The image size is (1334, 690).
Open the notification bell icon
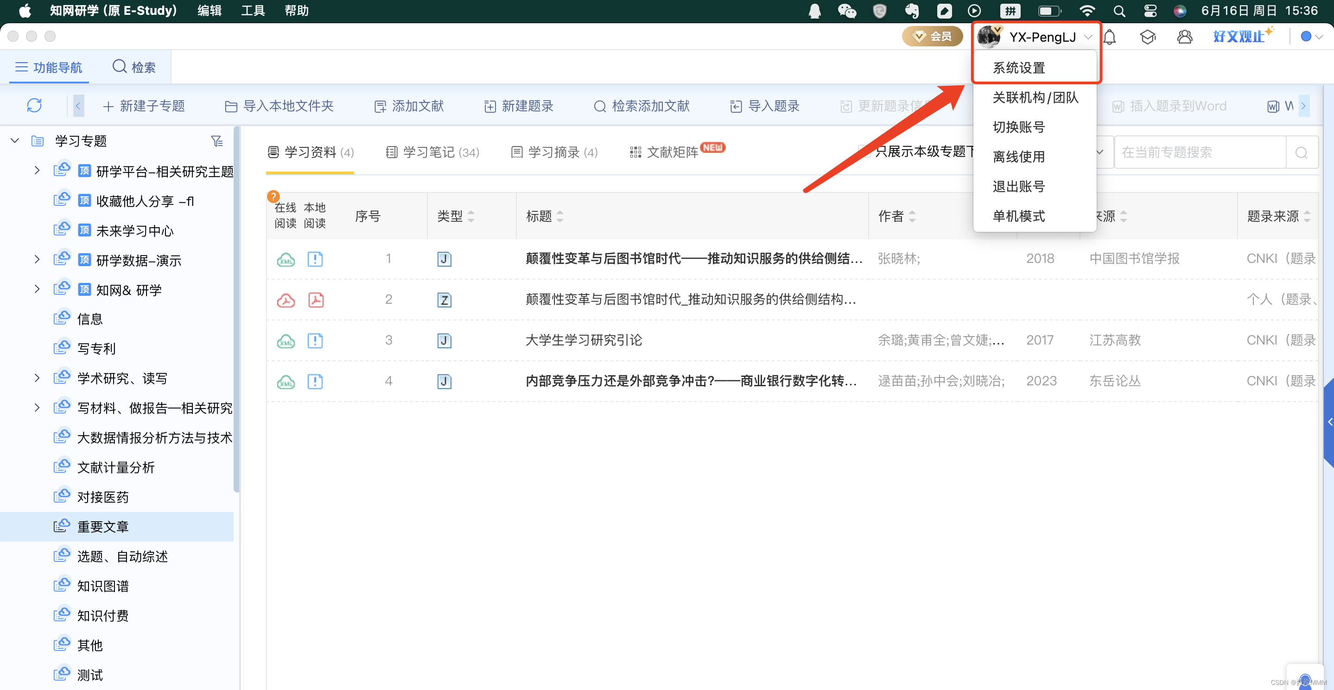(1109, 37)
